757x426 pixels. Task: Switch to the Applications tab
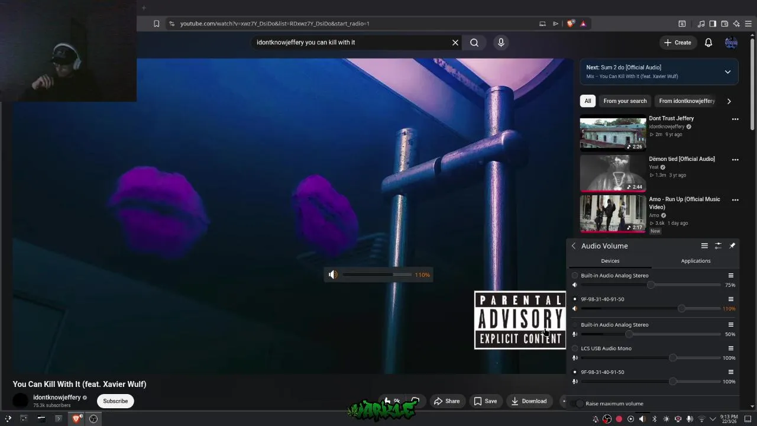(695, 261)
